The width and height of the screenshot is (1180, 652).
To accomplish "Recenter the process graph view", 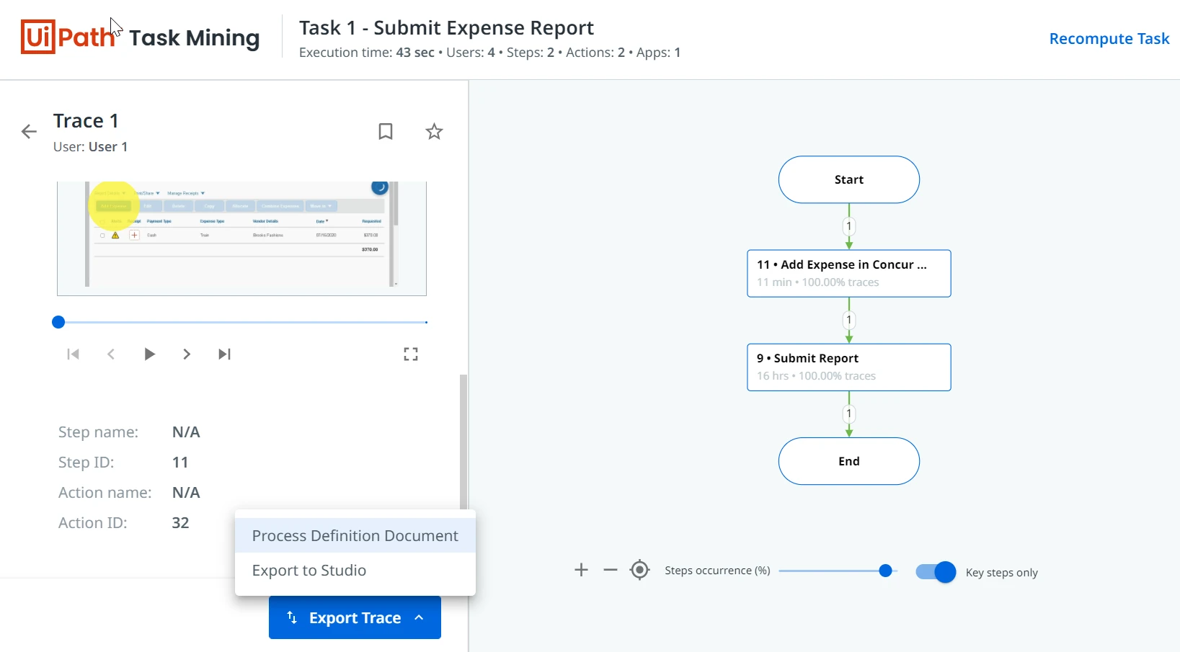I will click(639, 570).
